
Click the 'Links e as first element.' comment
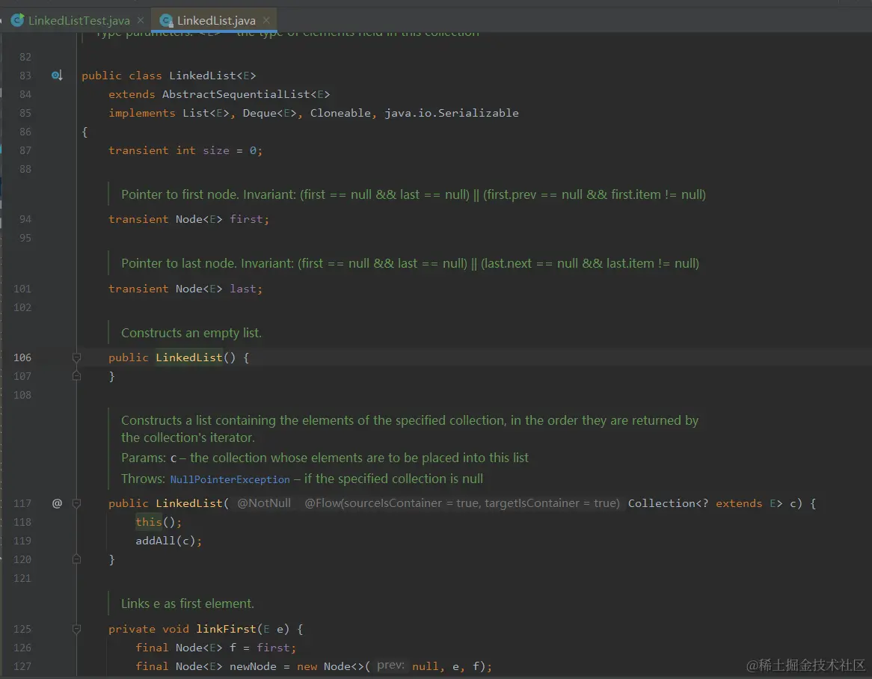[188, 603]
